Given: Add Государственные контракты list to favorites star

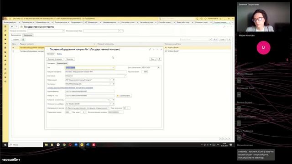Looking at the screenshot, I should point(21,27).
